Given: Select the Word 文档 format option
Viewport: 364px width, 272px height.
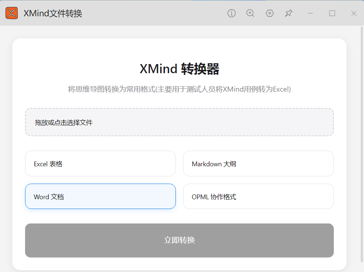Looking at the screenshot, I should coord(100,197).
